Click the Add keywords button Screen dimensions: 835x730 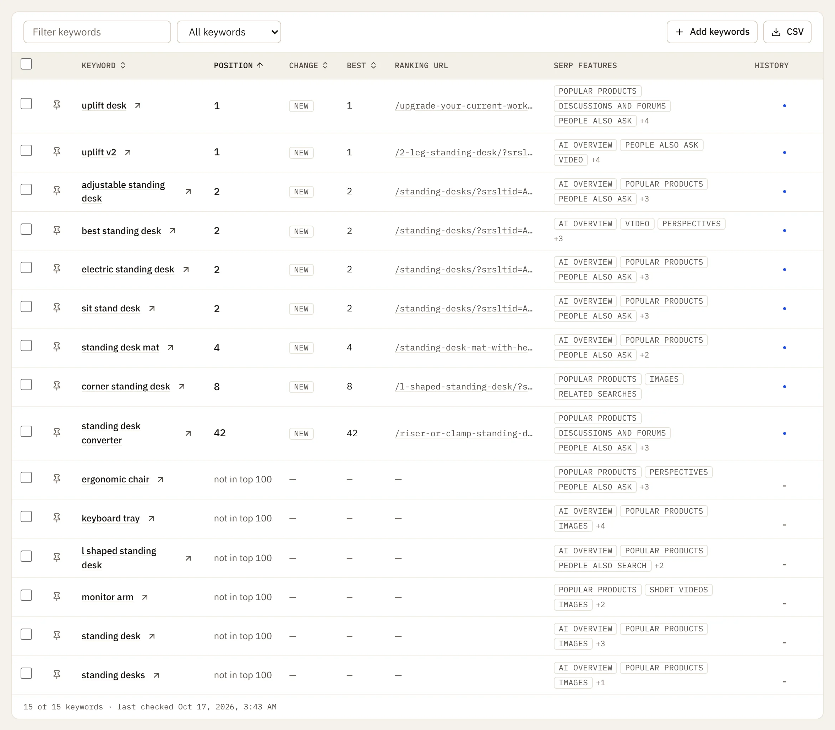(712, 32)
